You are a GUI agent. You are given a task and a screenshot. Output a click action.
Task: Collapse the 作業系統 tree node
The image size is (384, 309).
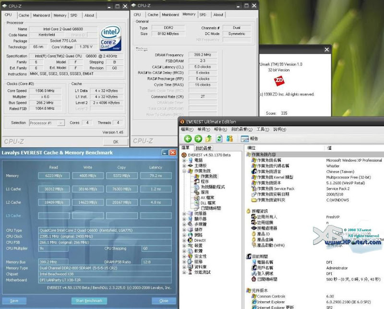point(184,171)
